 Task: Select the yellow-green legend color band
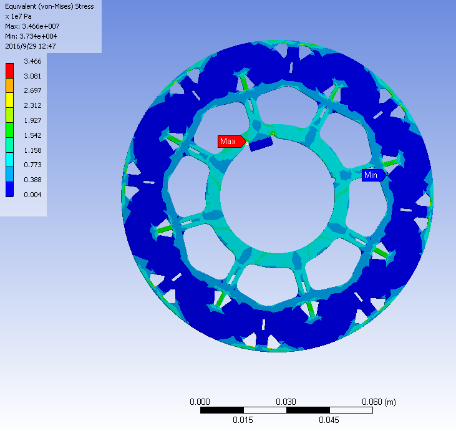click(9, 115)
